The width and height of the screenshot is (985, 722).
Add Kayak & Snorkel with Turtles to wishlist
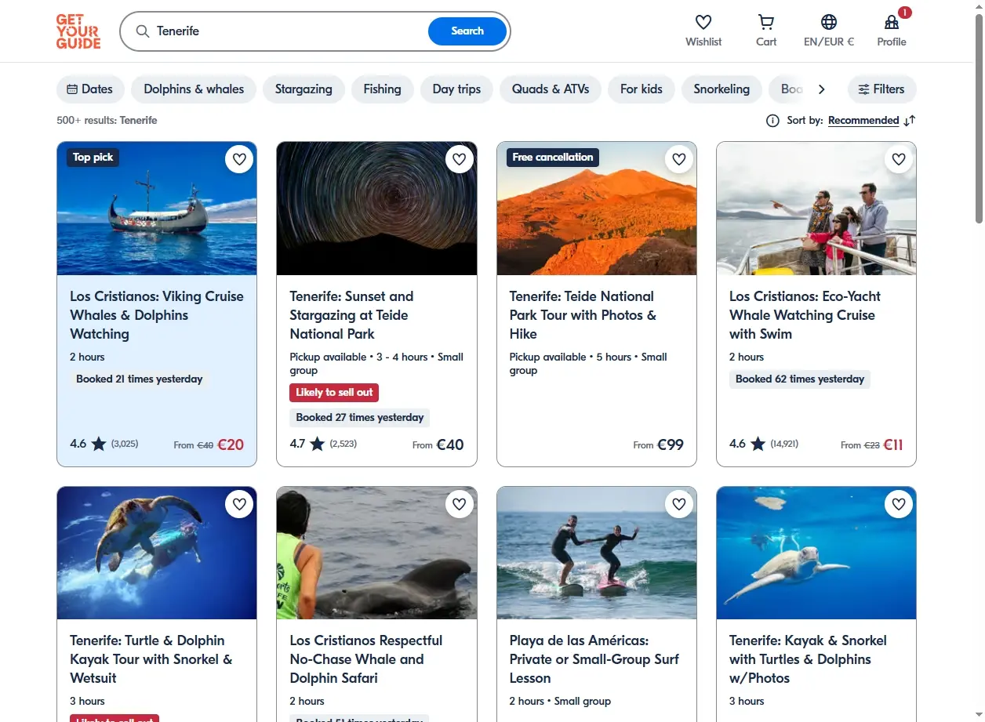[x=898, y=504]
